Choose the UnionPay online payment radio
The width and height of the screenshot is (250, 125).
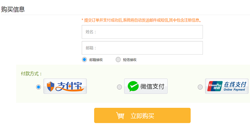point(200,87)
